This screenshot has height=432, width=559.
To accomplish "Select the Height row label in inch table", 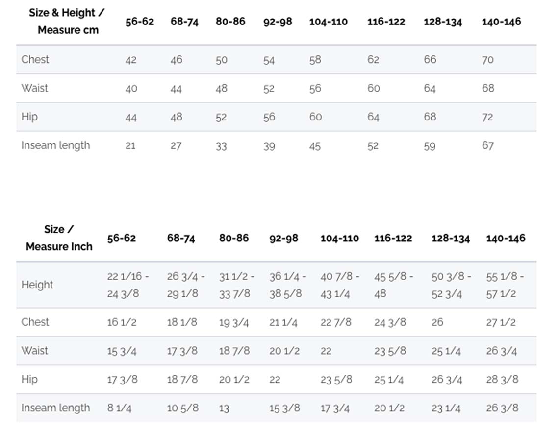I will (37, 285).
